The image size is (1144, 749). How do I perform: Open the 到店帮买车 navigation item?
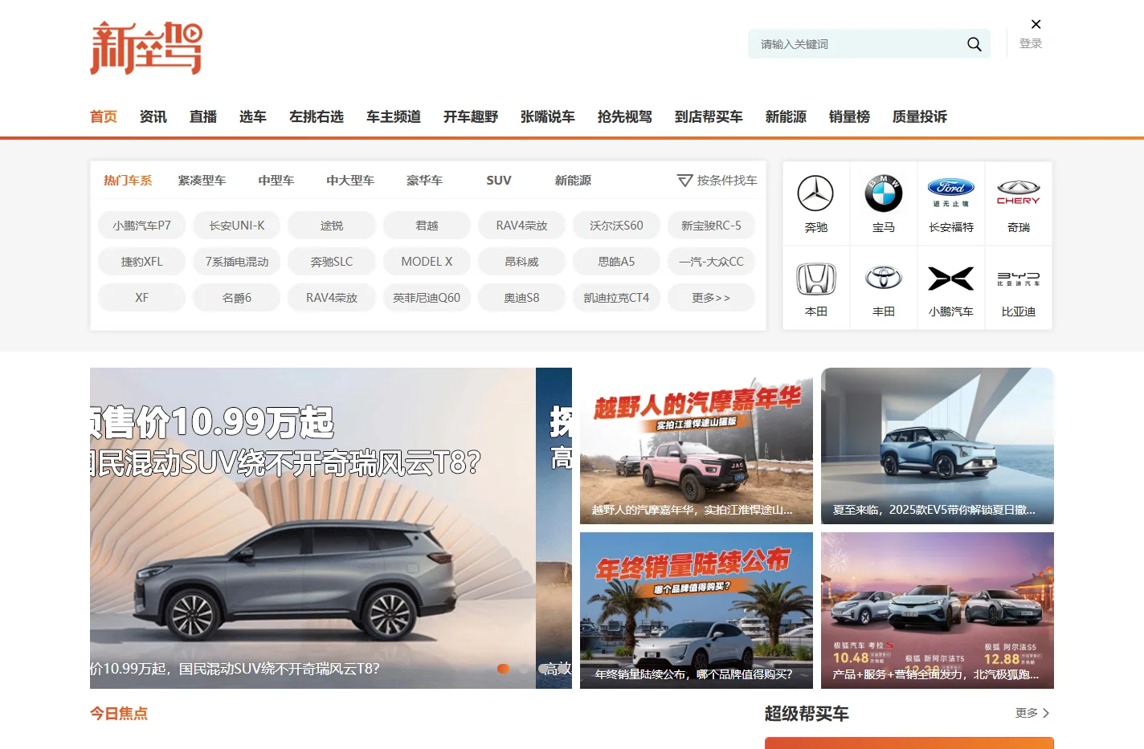709,116
